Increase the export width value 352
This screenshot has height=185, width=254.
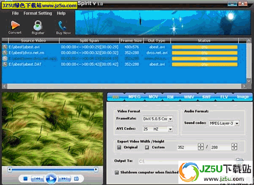(x=201, y=145)
